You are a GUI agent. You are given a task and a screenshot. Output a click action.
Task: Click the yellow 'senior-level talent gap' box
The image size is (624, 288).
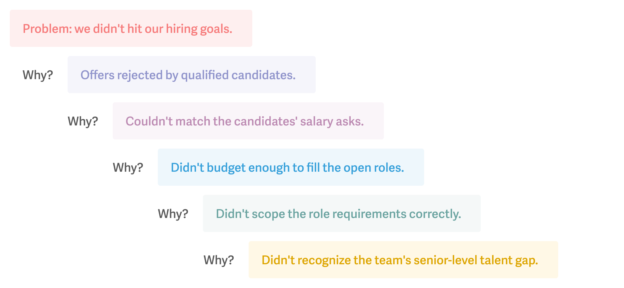point(403,260)
